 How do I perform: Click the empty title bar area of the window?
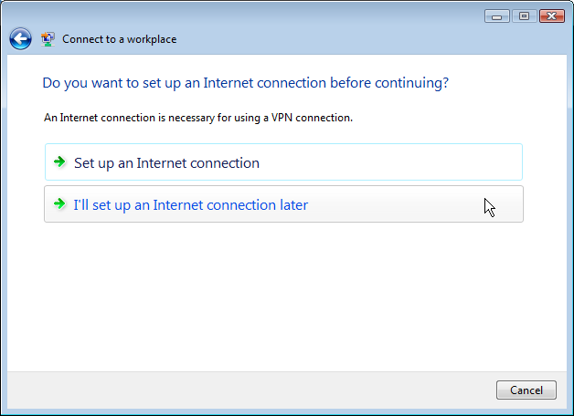tap(329, 38)
